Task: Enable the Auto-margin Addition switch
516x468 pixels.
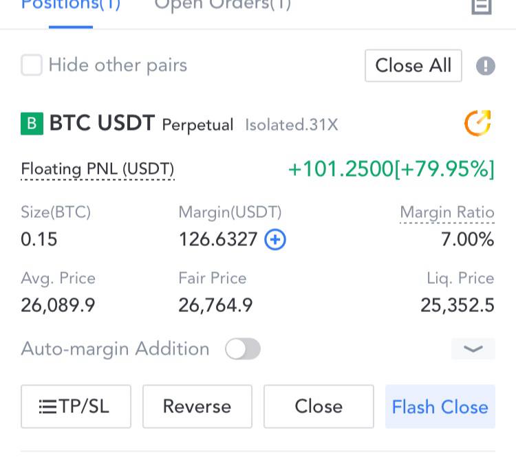Action: click(243, 348)
